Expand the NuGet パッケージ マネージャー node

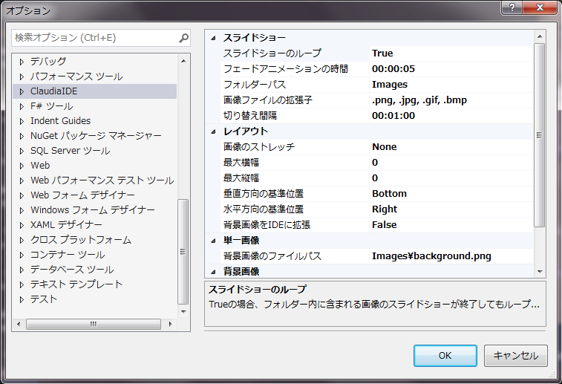22,136
